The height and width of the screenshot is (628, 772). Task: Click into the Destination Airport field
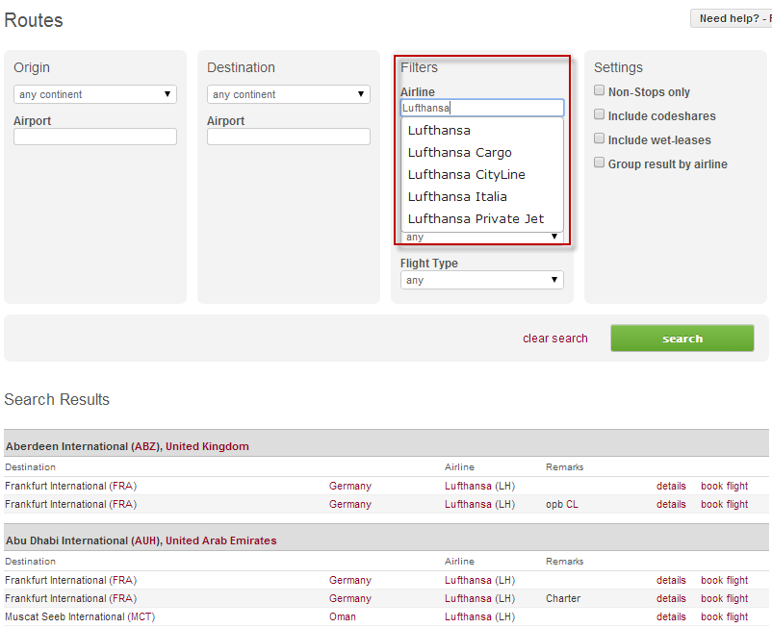click(289, 137)
